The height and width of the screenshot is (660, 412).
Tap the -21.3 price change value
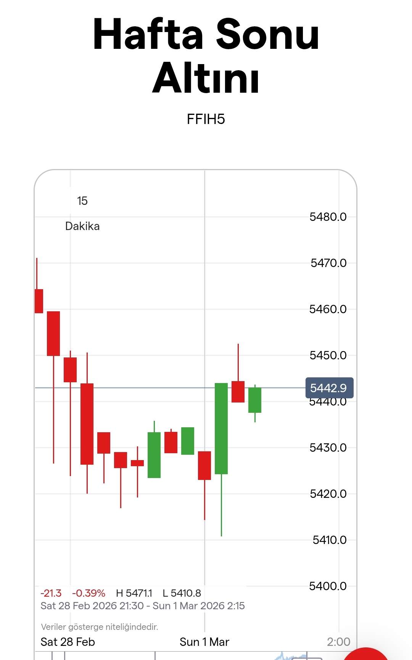click(51, 593)
